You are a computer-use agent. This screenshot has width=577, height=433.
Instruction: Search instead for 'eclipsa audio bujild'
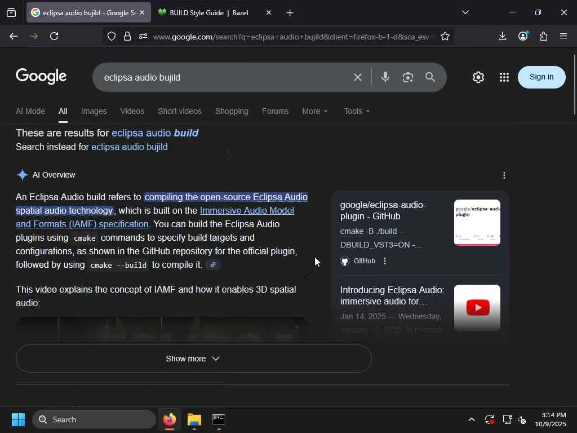[130, 147]
